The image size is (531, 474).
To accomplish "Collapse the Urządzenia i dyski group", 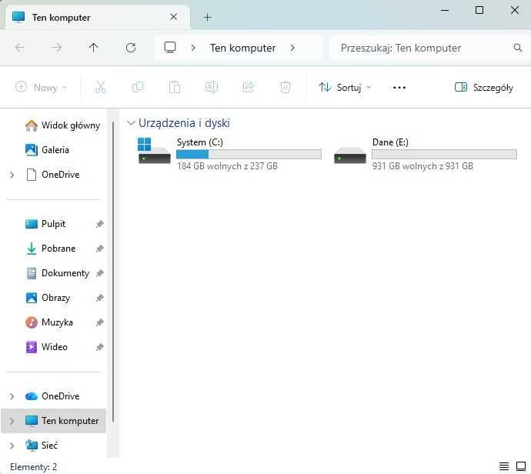I will pos(131,123).
